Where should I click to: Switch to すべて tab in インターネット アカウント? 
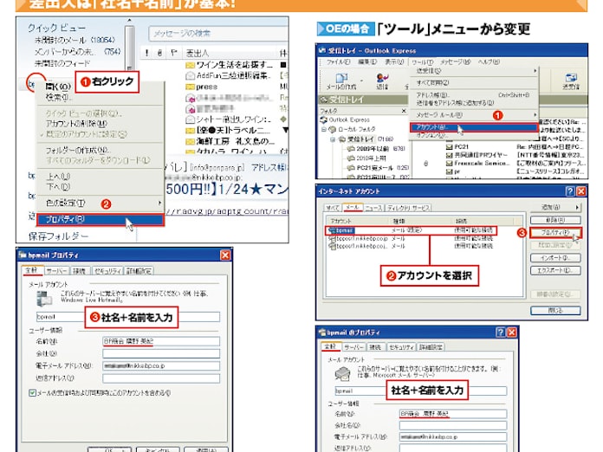333,208
